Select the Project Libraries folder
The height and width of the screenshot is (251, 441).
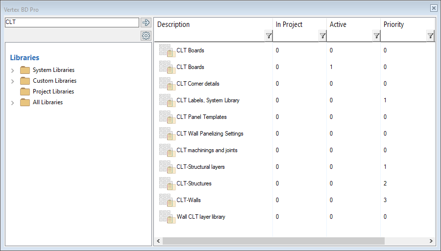click(x=53, y=91)
